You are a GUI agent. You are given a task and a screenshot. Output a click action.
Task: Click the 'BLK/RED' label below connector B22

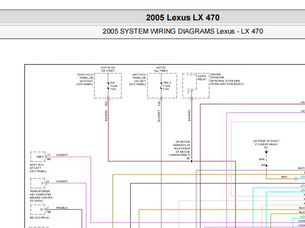pos(106,116)
